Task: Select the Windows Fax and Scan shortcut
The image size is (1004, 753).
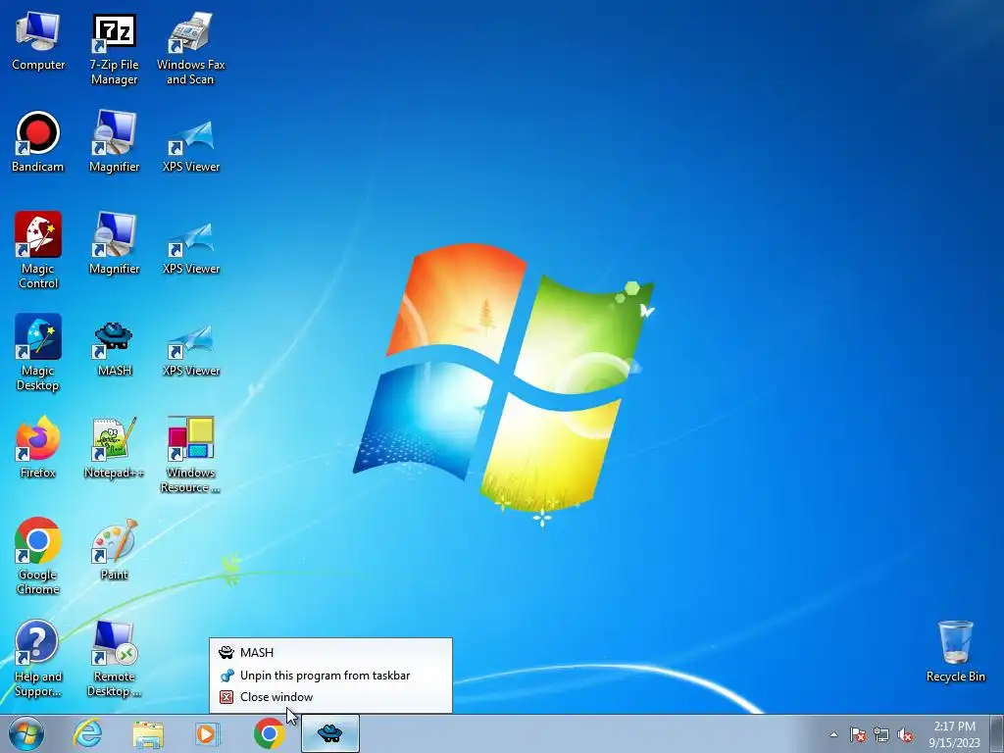Action: click(190, 49)
